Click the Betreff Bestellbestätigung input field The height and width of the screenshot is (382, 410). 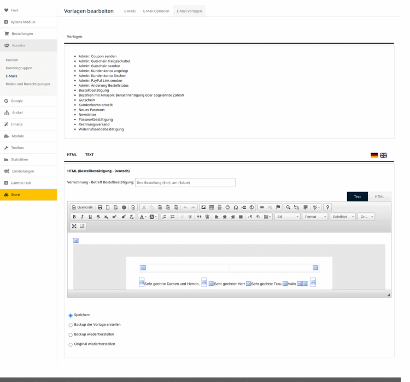pyautogui.click(x=185, y=182)
